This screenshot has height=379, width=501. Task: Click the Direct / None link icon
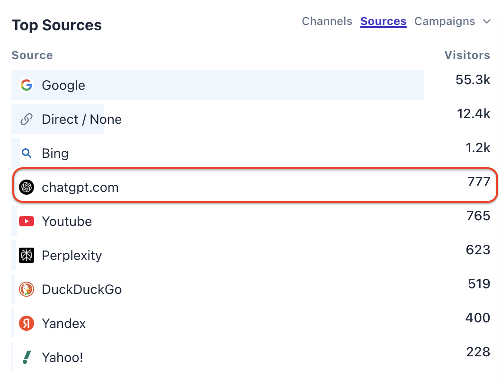(27, 119)
